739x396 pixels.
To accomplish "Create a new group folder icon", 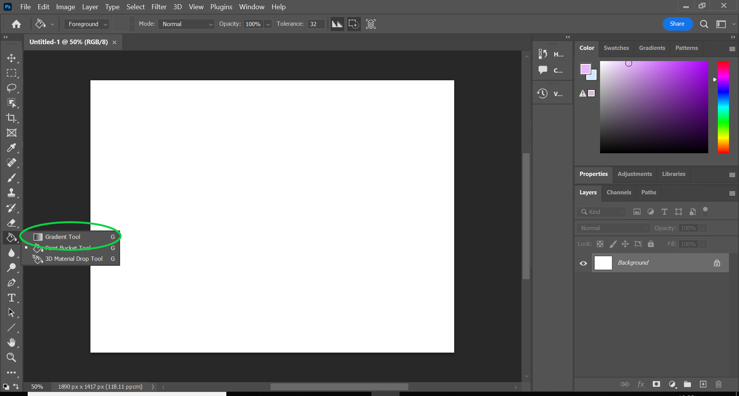I will click(x=687, y=384).
